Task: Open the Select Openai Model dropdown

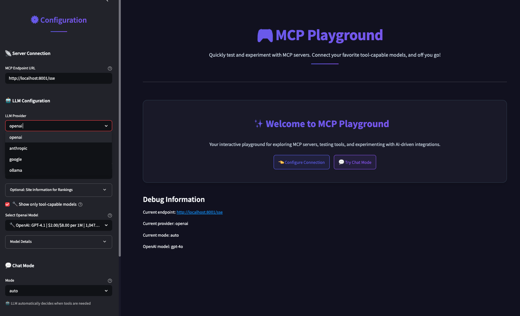Action: point(59,225)
